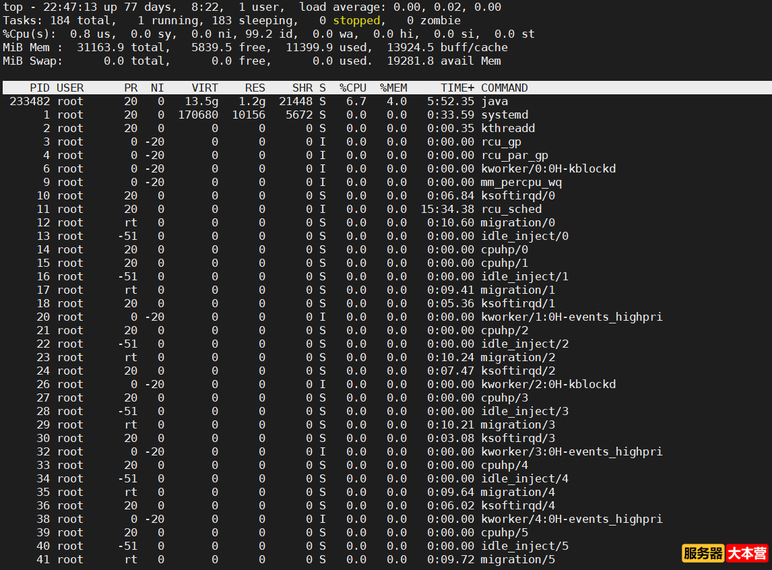This screenshot has height=570, width=772.
Task: Click the 170680 VIRT value of systemd
Action: (198, 115)
